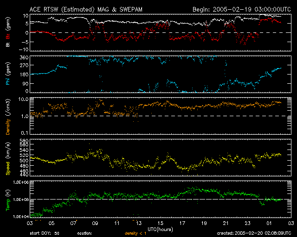Image resolution: width=297 pixels, height=237 pixels.
Task: Click the '23' hour label on the time axis
Action: (247, 223)
